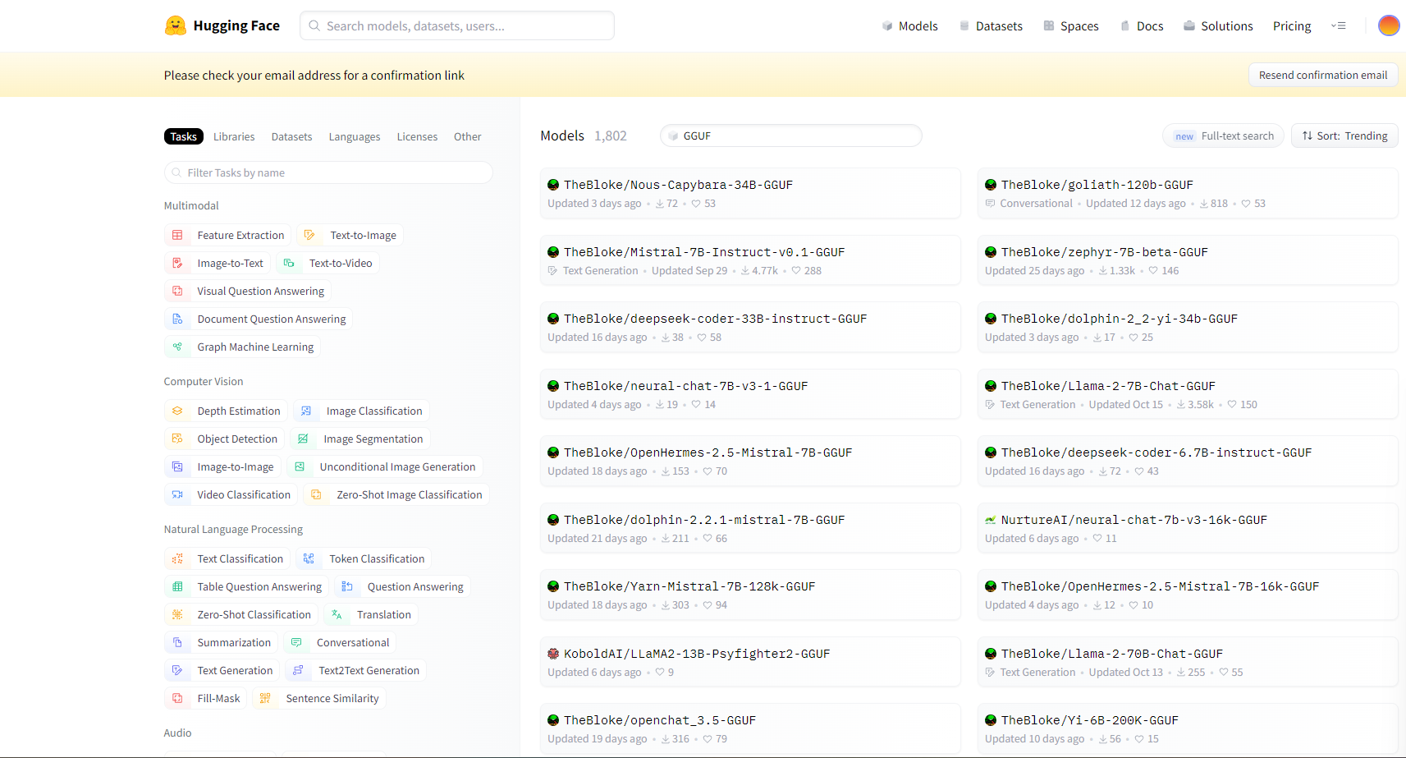Click the Depth Estimation icon
This screenshot has width=1406, height=758.
(177, 411)
